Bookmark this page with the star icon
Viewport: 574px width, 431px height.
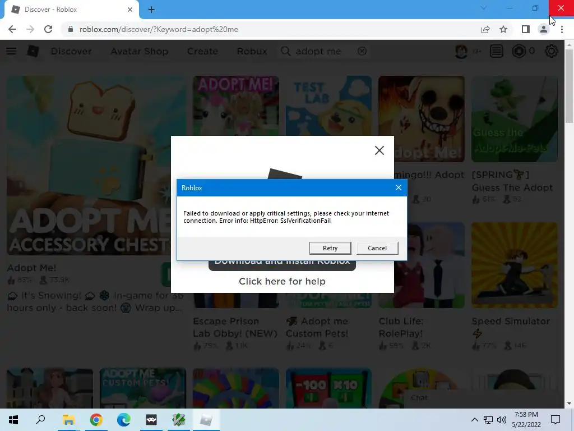[503, 29]
